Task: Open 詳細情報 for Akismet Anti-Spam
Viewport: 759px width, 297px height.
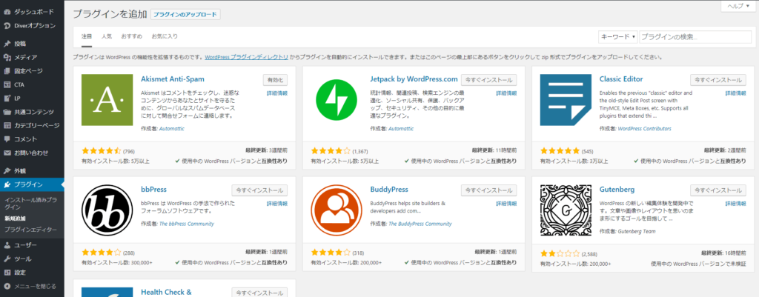Action: pos(277,93)
